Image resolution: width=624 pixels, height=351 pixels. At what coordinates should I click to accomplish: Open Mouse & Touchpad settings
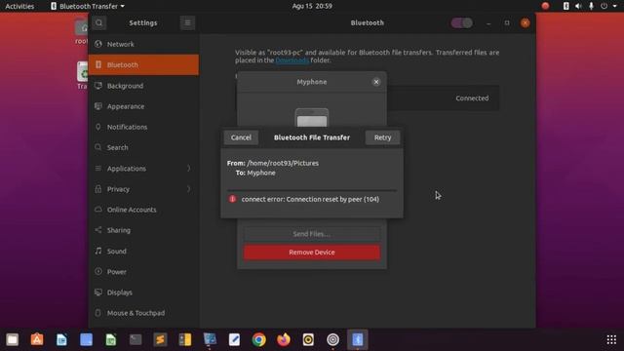[143, 313]
